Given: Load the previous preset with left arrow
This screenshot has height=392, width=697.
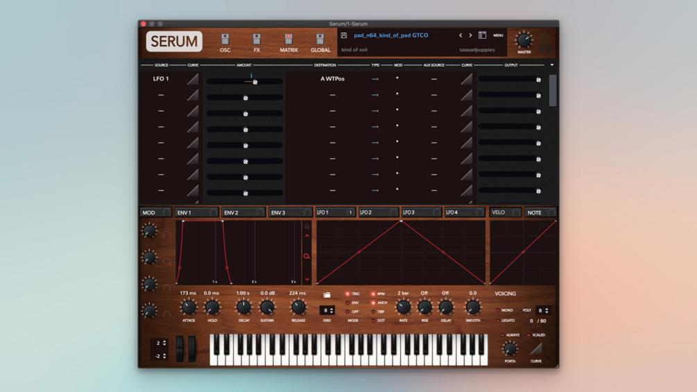Looking at the screenshot, I should 461,35.
